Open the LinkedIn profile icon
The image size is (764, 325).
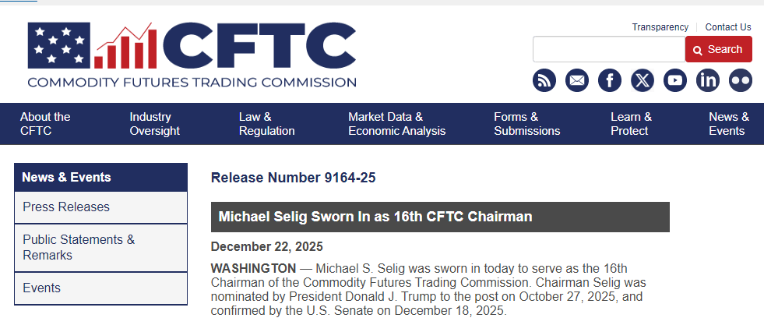(708, 80)
